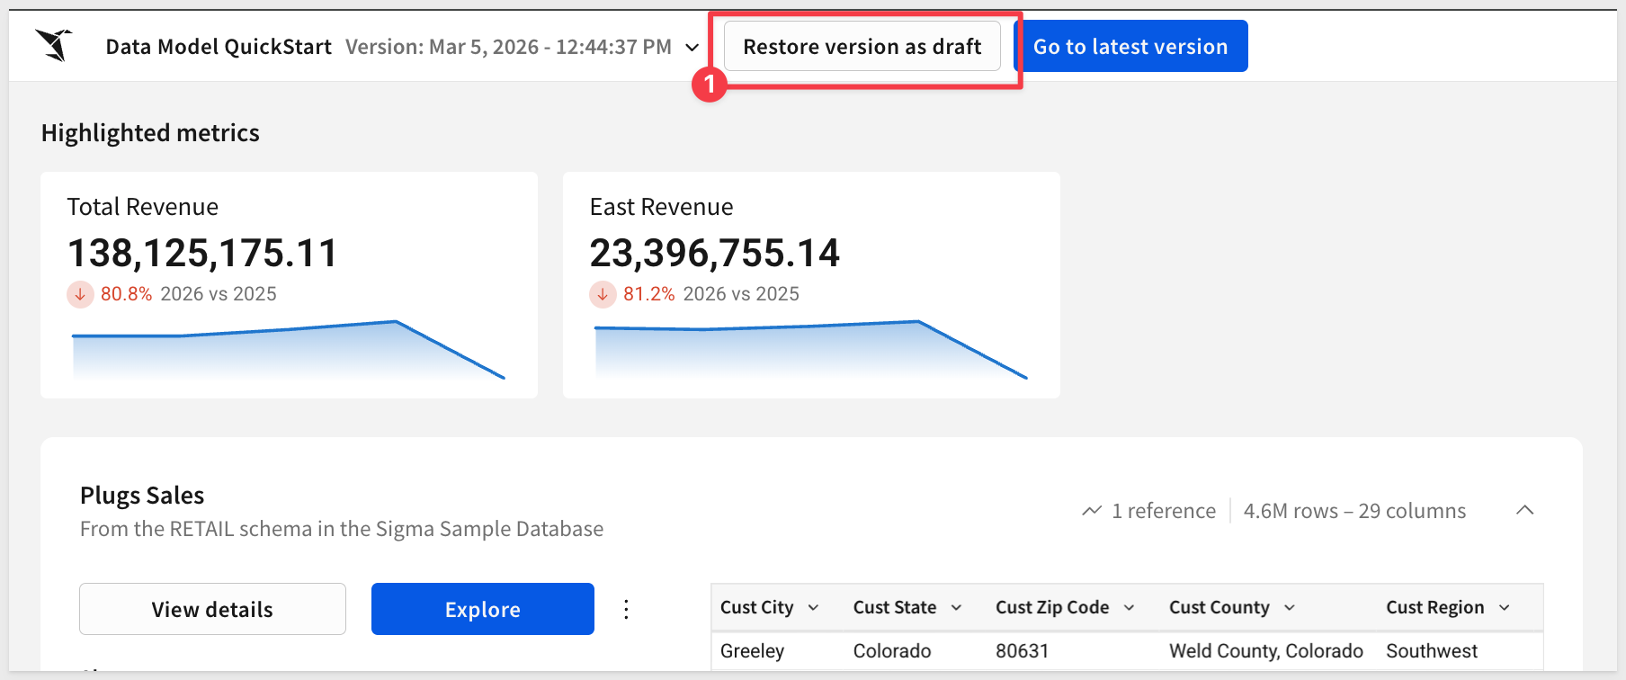Go to latest version
The width and height of the screenshot is (1626, 680).
[1130, 47]
